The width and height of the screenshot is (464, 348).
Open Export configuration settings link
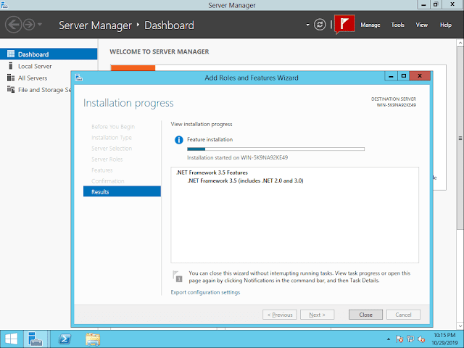205,292
